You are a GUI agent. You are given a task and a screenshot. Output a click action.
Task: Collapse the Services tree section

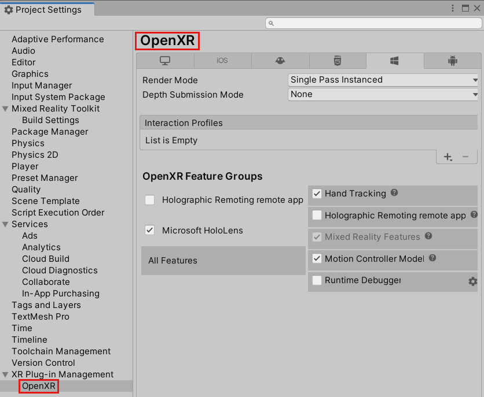click(5, 224)
